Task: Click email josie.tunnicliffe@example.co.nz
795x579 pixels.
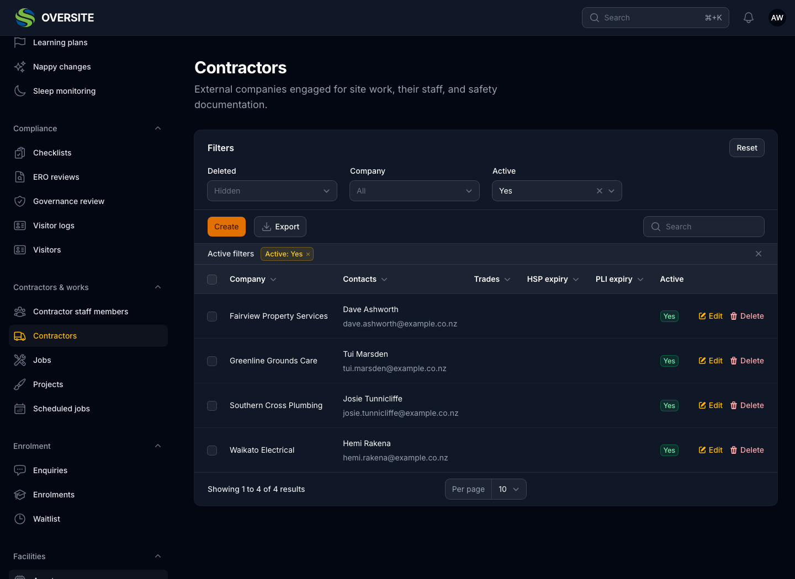Action: 400,413
